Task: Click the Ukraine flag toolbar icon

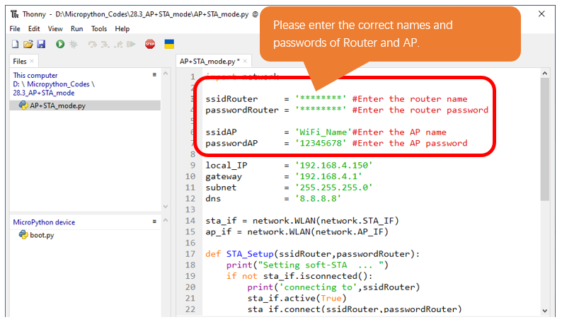Action: pyautogui.click(x=169, y=44)
